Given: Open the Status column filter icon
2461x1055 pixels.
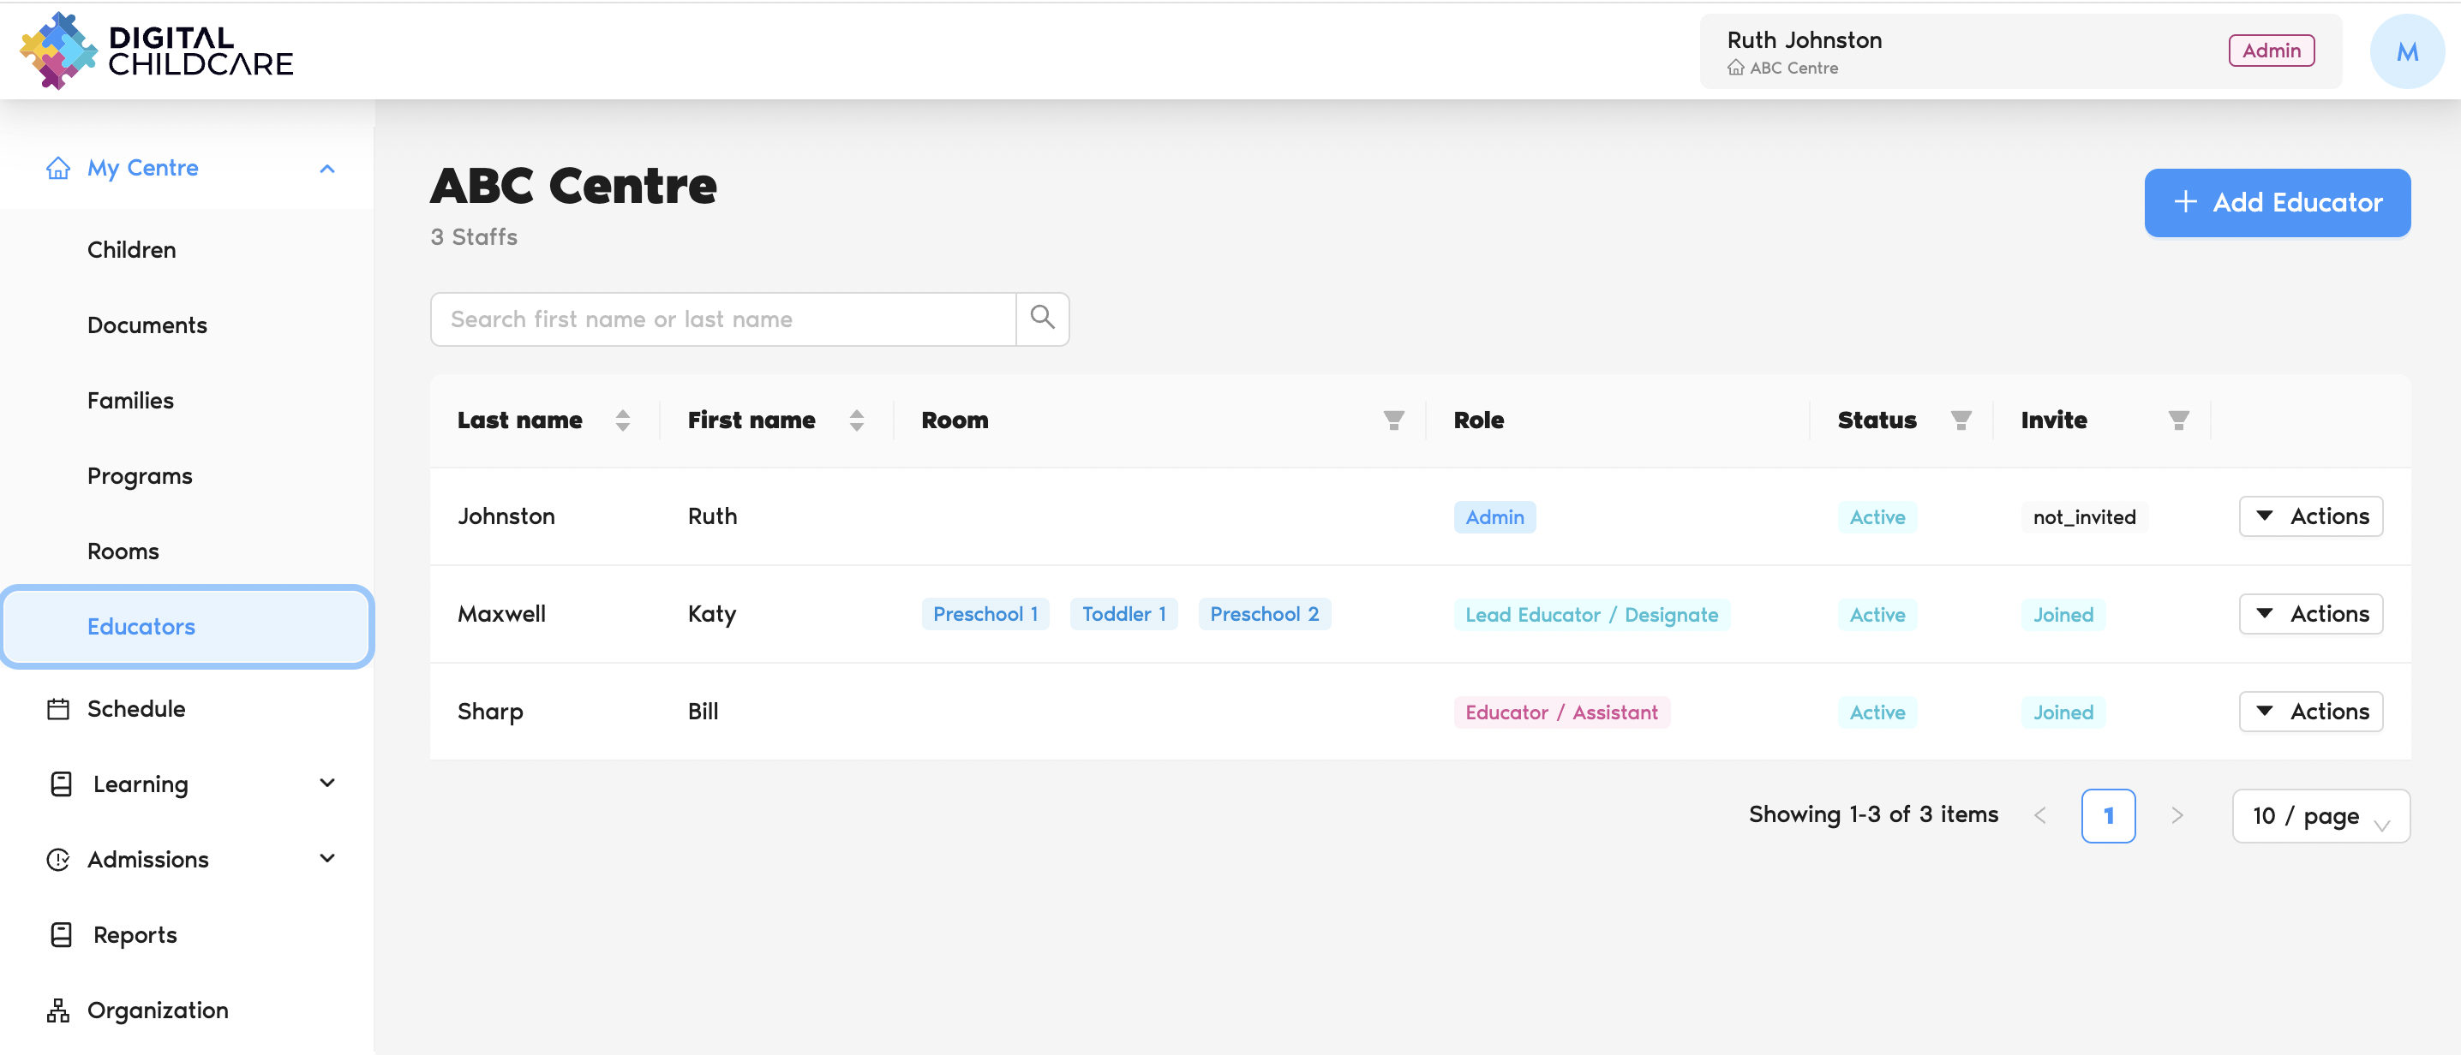Looking at the screenshot, I should (1961, 420).
